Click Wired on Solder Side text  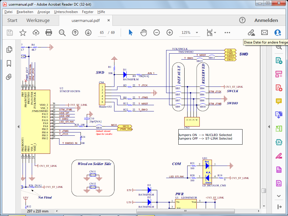[94, 164]
